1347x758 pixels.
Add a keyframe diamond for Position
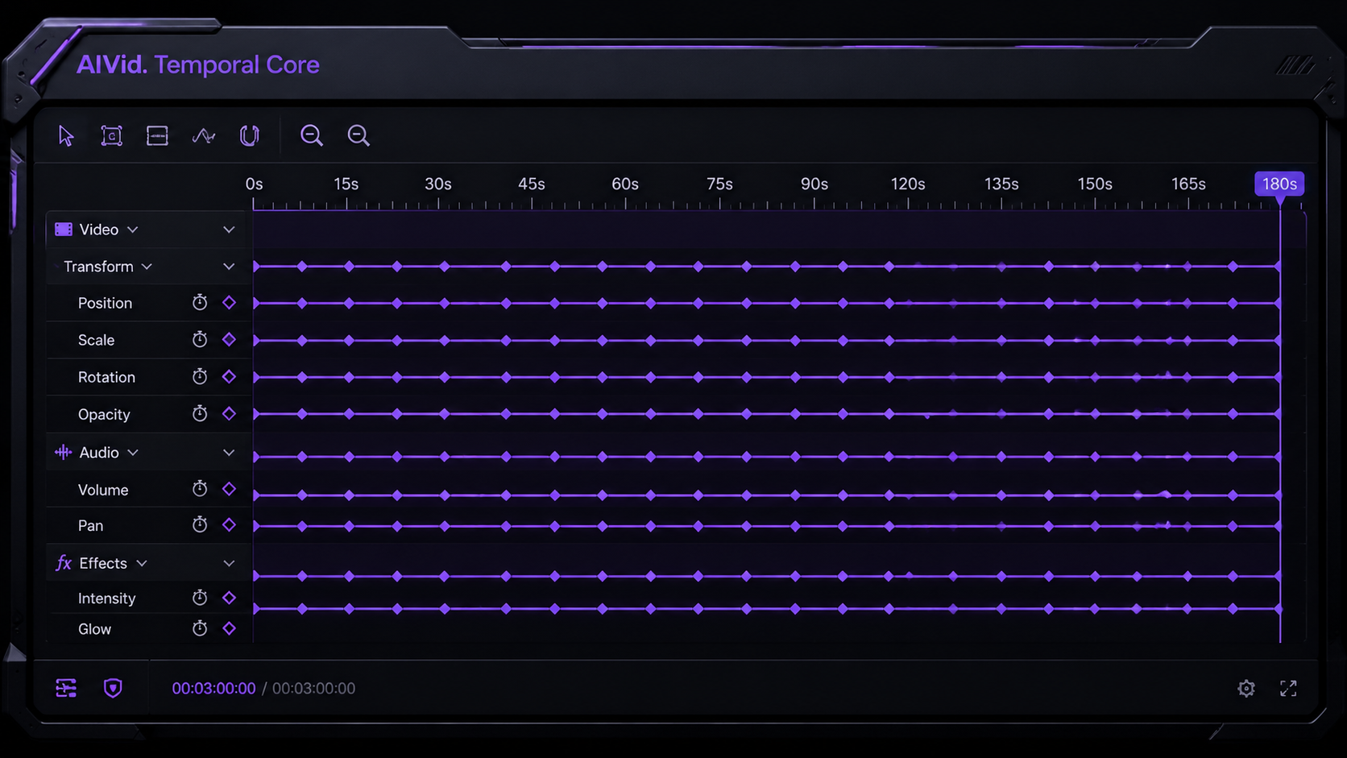point(229,303)
